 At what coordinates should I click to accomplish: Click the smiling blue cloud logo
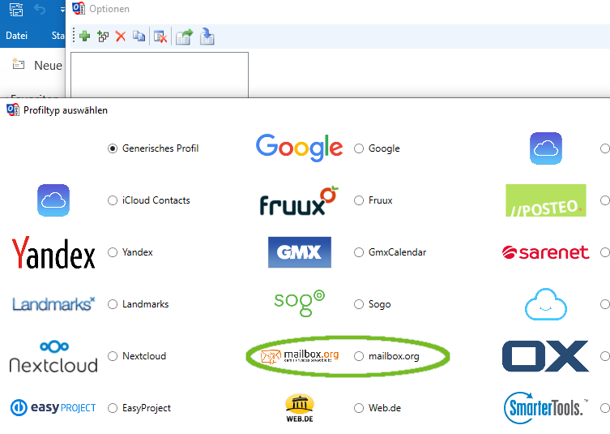[x=546, y=304]
